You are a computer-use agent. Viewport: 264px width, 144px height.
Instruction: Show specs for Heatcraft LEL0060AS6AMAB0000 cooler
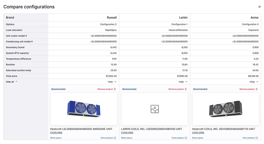56,138
